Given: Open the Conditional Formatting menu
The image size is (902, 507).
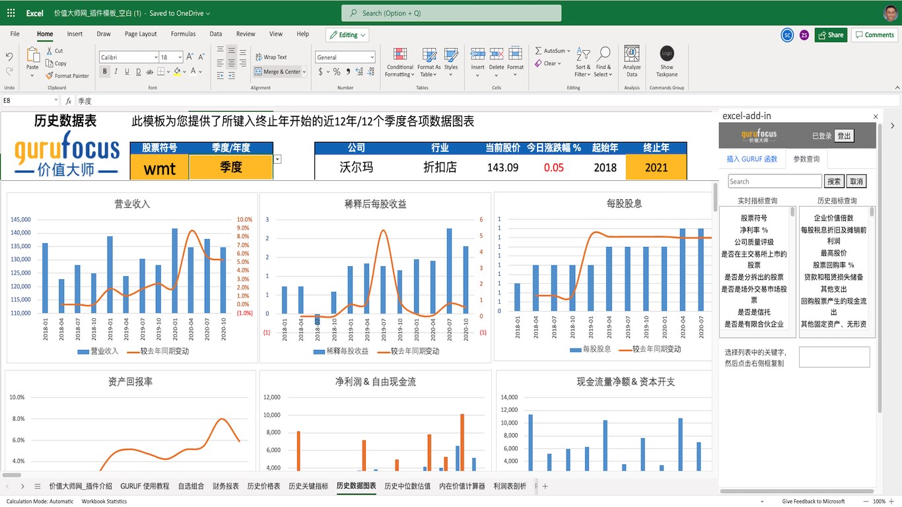Looking at the screenshot, I should pos(400,61).
